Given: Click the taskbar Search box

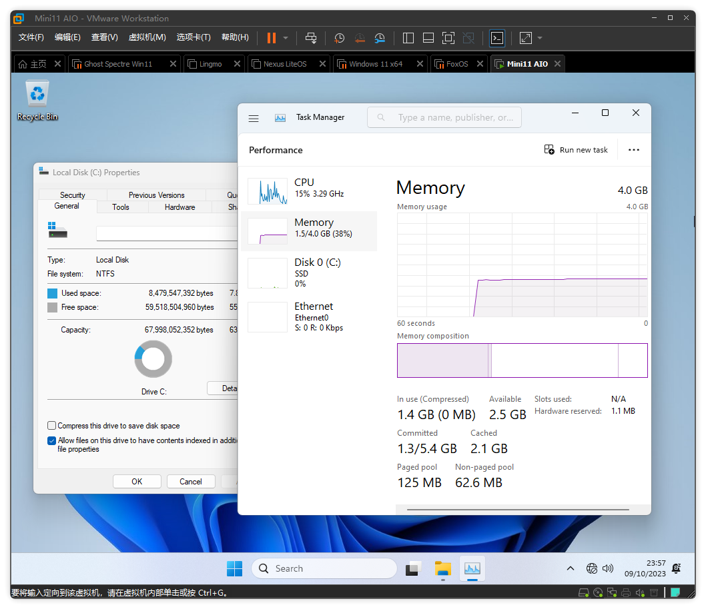Looking at the screenshot, I should (x=324, y=568).
